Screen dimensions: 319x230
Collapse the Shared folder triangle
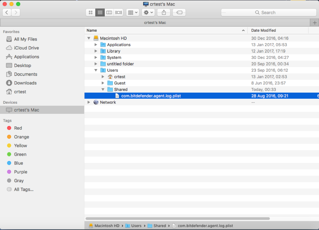tap(103, 89)
